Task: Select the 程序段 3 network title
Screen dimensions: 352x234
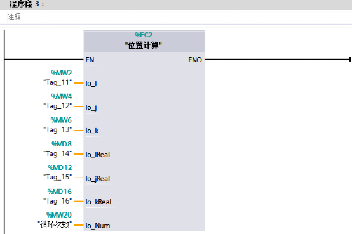Action: [x=27, y=4]
